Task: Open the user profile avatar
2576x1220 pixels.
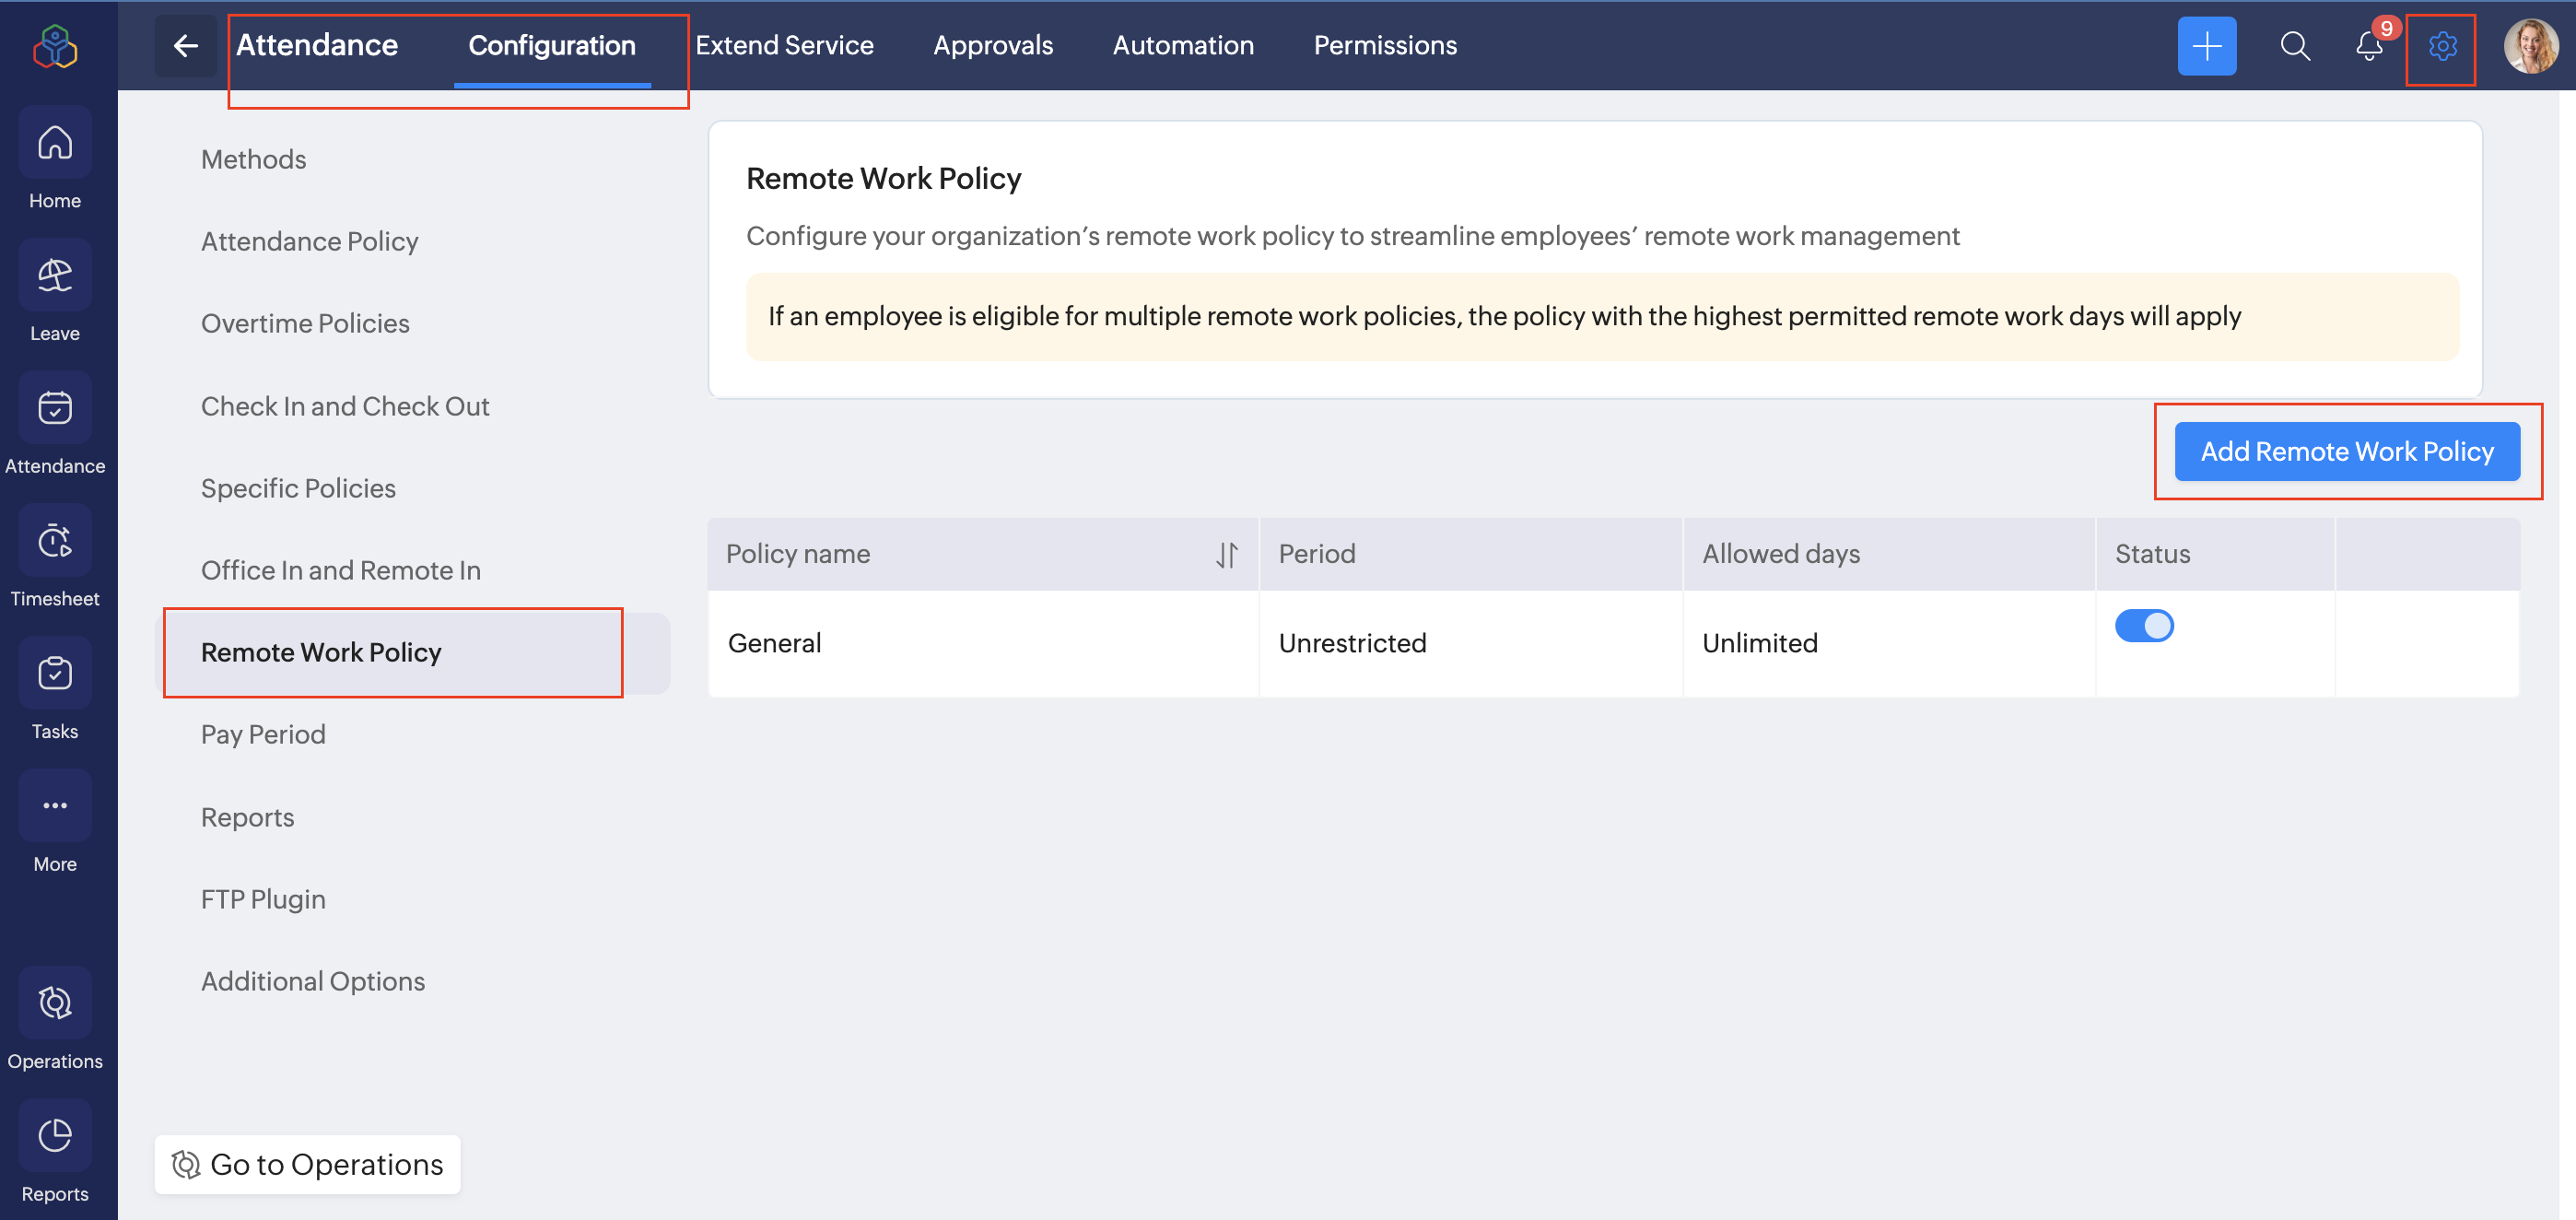Action: pyautogui.click(x=2529, y=46)
